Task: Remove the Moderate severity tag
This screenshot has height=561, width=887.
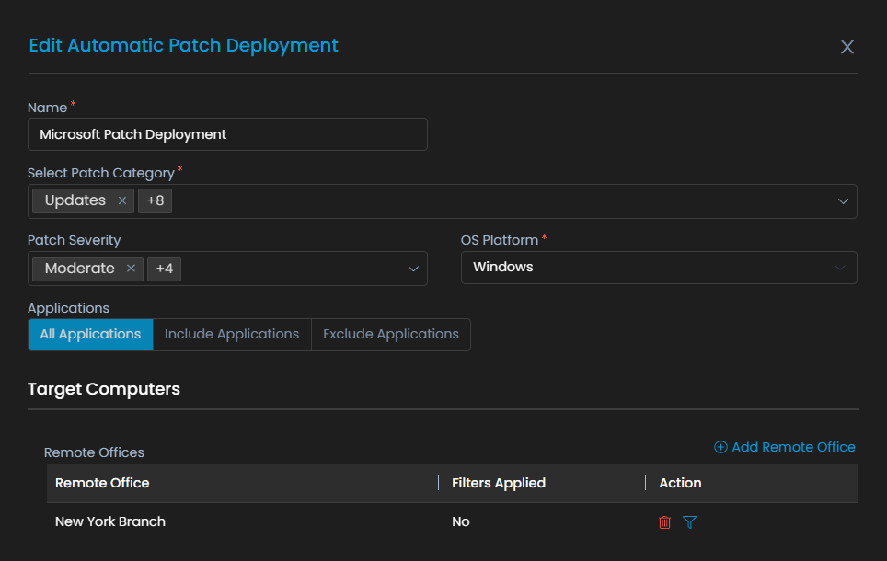Action: [131, 269]
